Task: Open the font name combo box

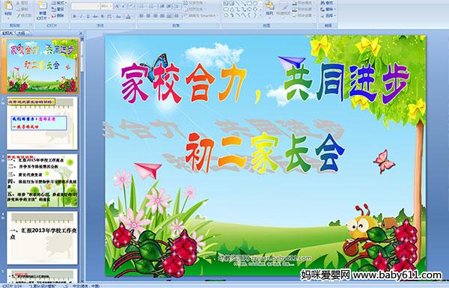Action: click(85, 6)
